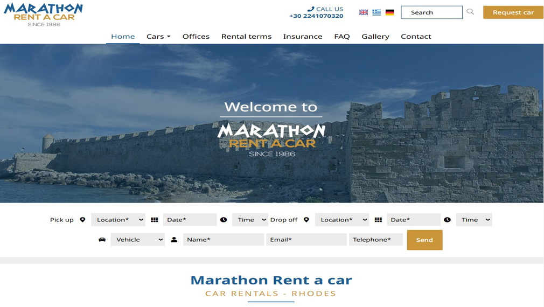Click the drop off location pin icon
Viewport: 544px width, 307px height.
tap(306, 220)
